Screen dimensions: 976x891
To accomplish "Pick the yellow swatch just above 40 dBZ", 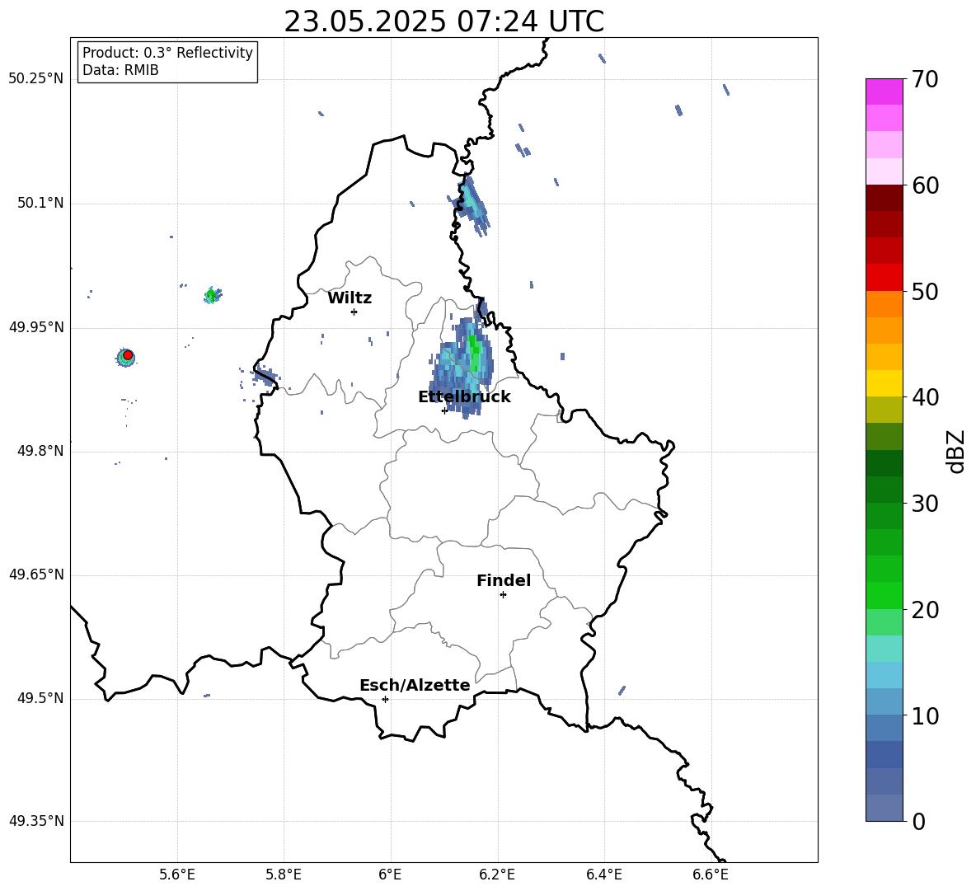I will (x=884, y=383).
